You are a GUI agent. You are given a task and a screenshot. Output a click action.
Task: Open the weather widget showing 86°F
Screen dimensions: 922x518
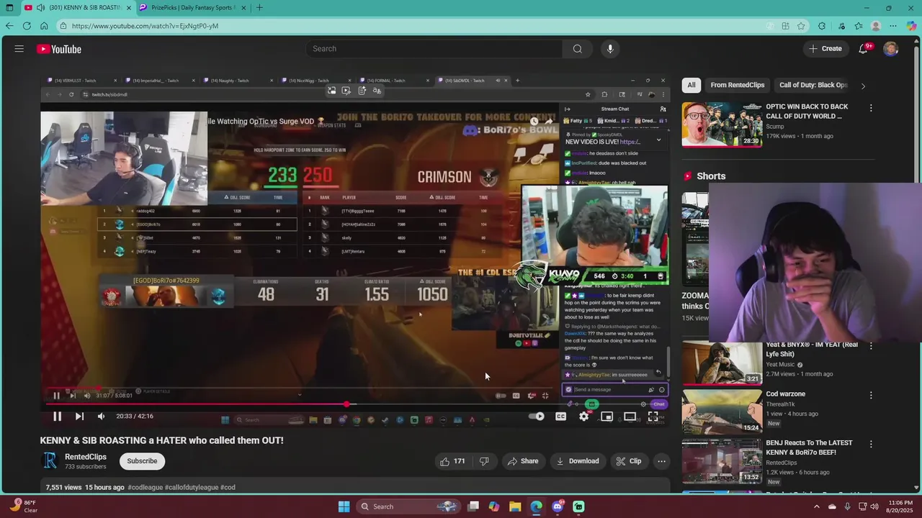[x=22, y=506]
